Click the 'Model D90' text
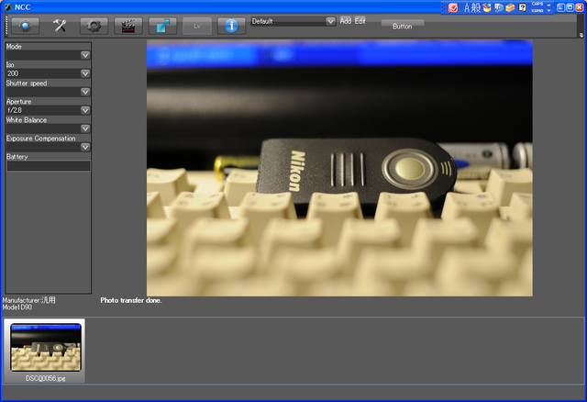 (x=17, y=307)
